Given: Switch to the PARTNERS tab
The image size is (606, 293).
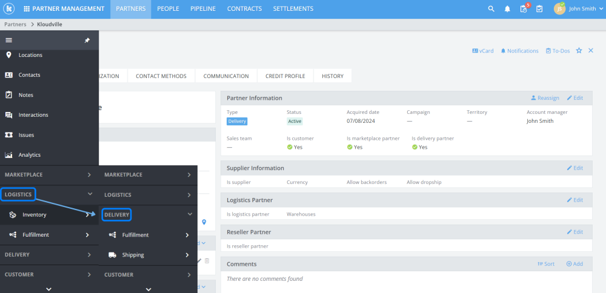Looking at the screenshot, I should click(x=131, y=9).
